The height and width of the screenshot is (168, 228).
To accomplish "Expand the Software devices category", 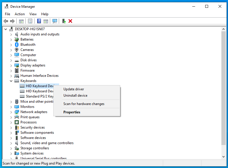I will [11, 138].
